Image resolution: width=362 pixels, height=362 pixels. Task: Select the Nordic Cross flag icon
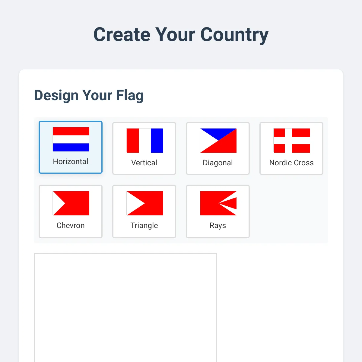coord(292,141)
